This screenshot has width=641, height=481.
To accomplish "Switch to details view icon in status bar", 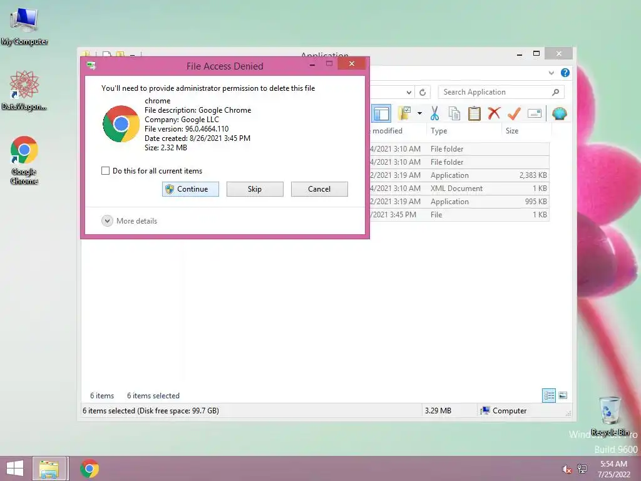I will (x=548, y=396).
